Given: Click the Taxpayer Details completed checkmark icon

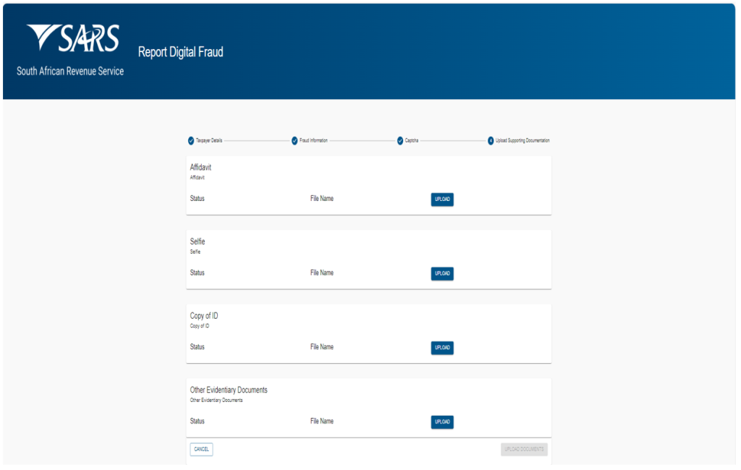Looking at the screenshot, I should pos(190,140).
